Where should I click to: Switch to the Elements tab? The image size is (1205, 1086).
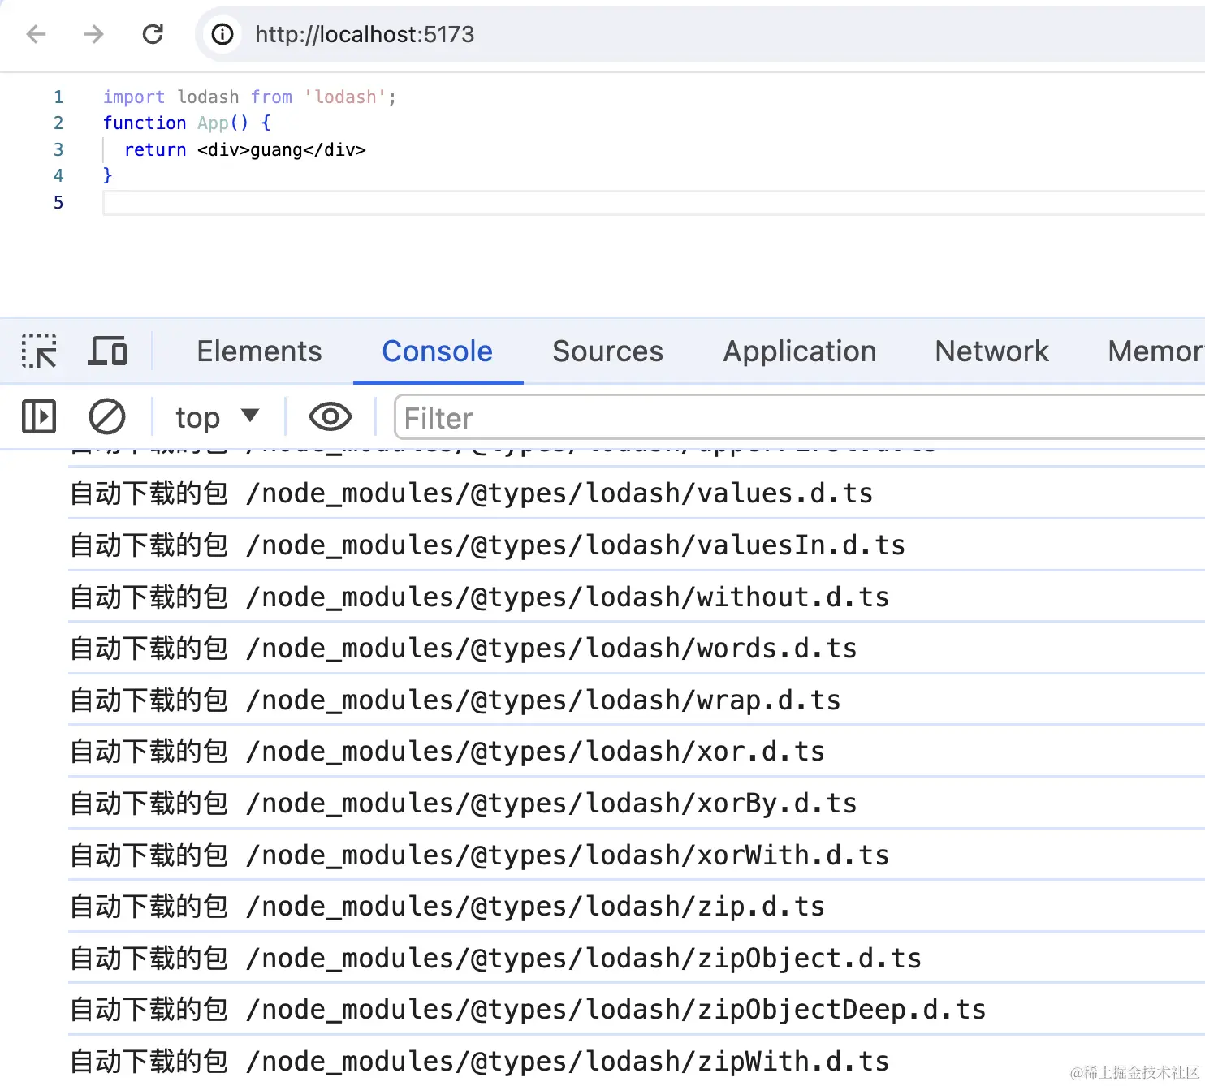coord(259,351)
